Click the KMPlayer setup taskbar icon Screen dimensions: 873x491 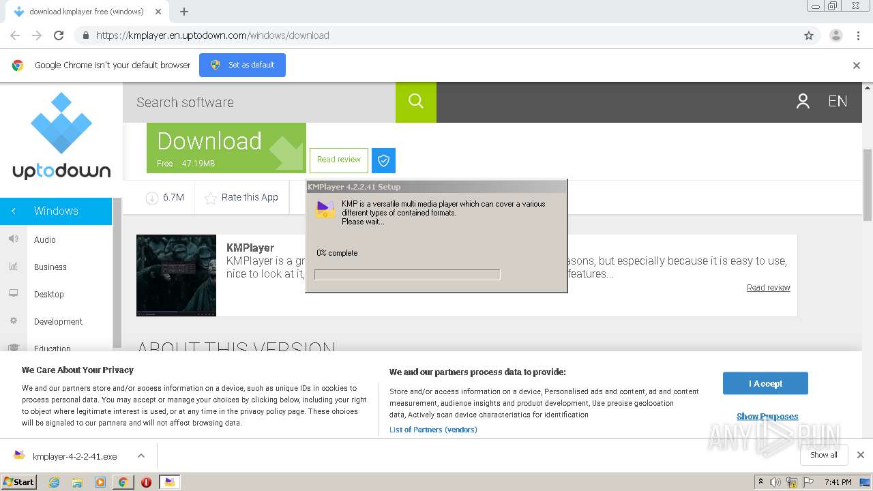(x=169, y=482)
